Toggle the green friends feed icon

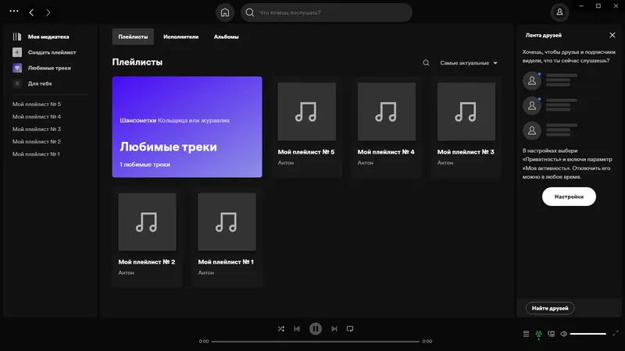pos(538,335)
